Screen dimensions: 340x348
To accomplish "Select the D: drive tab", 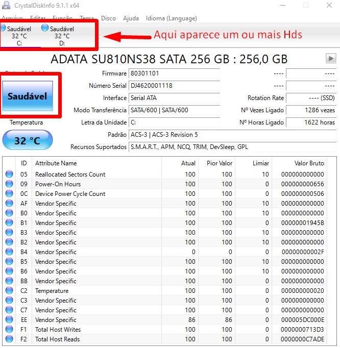I will (x=62, y=36).
